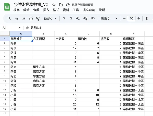Open the search menus magnifier tool

(x=9, y=18)
